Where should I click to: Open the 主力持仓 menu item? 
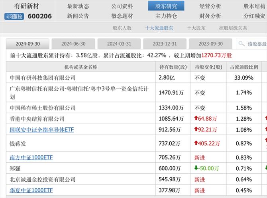click(166, 16)
